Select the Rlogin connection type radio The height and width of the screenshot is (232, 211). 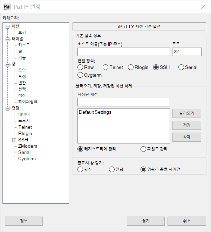click(x=138, y=67)
